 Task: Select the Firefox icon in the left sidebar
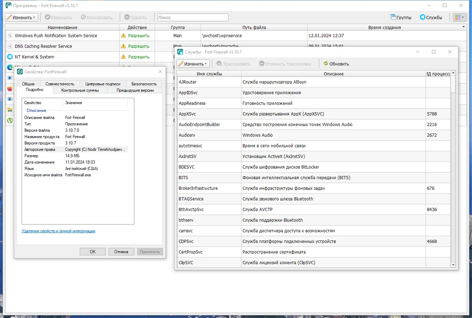click(10, 89)
